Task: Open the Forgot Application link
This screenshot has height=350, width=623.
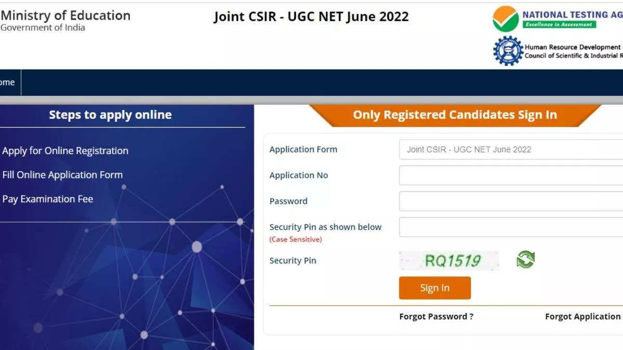Action: click(584, 316)
